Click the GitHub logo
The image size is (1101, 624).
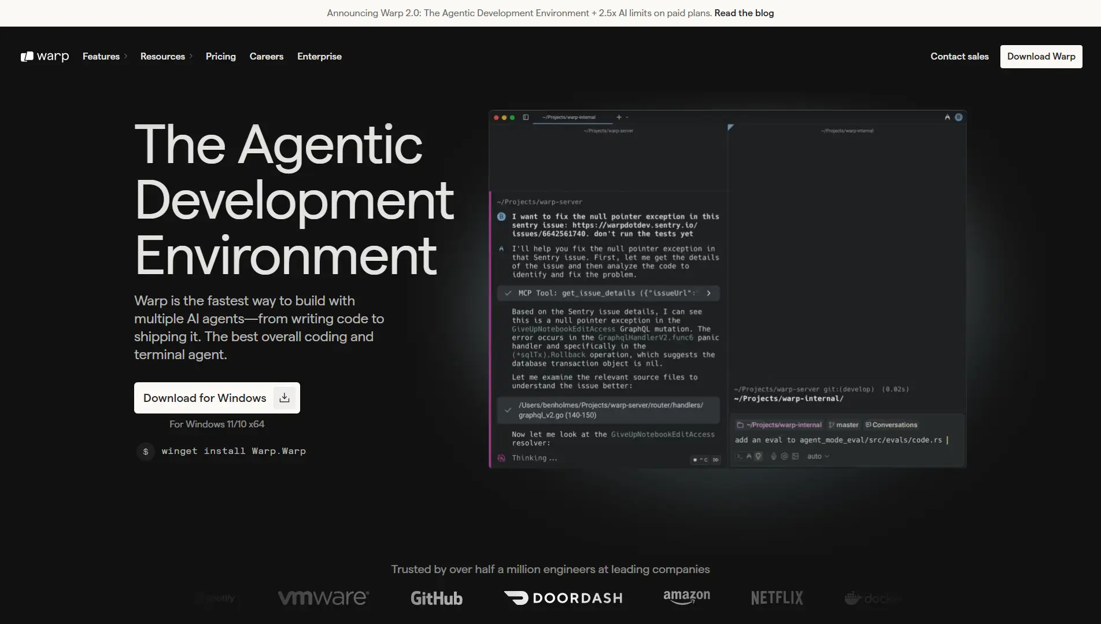[437, 598]
